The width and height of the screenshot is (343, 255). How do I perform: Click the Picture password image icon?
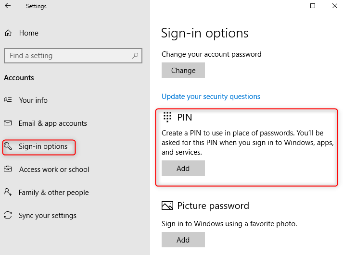click(167, 206)
